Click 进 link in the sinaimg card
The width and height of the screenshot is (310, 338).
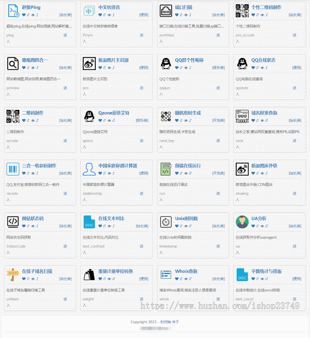coord(294,193)
